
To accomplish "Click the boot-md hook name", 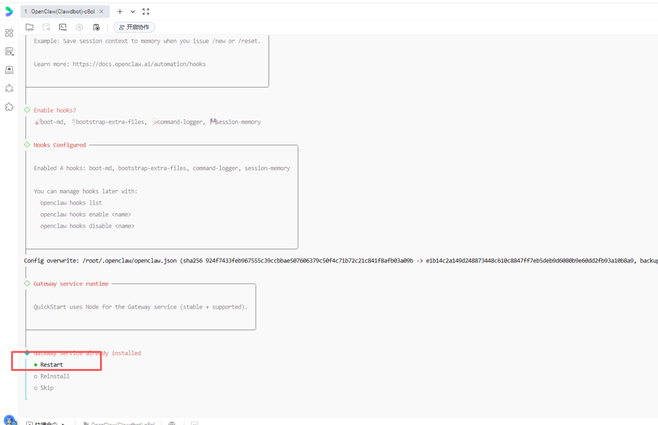I will [52, 122].
